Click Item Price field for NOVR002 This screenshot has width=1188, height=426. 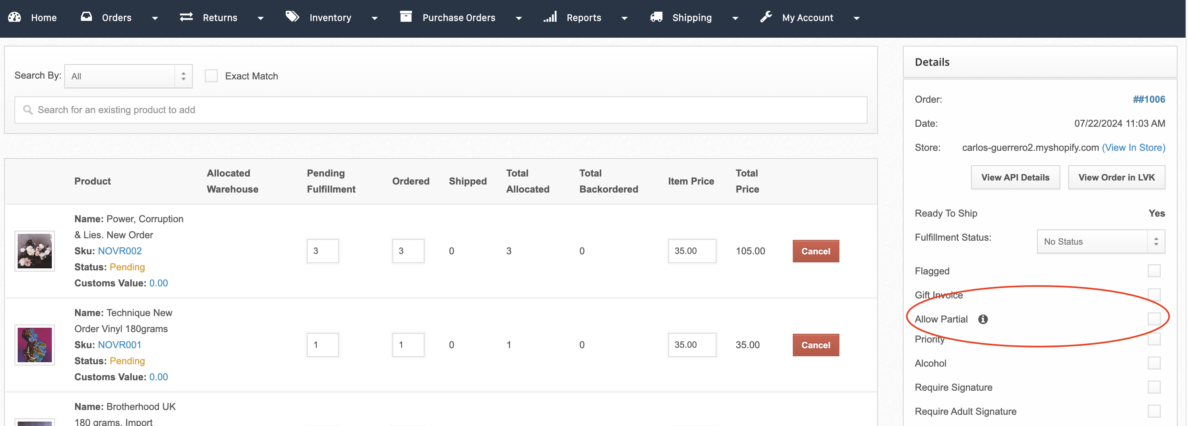point(692,251)
